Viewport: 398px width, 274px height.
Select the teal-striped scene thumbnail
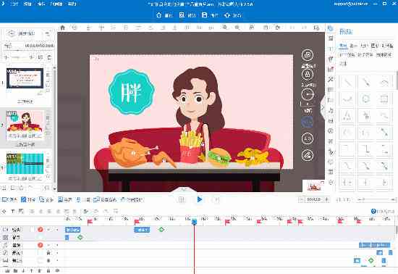(x=25, y=164)
